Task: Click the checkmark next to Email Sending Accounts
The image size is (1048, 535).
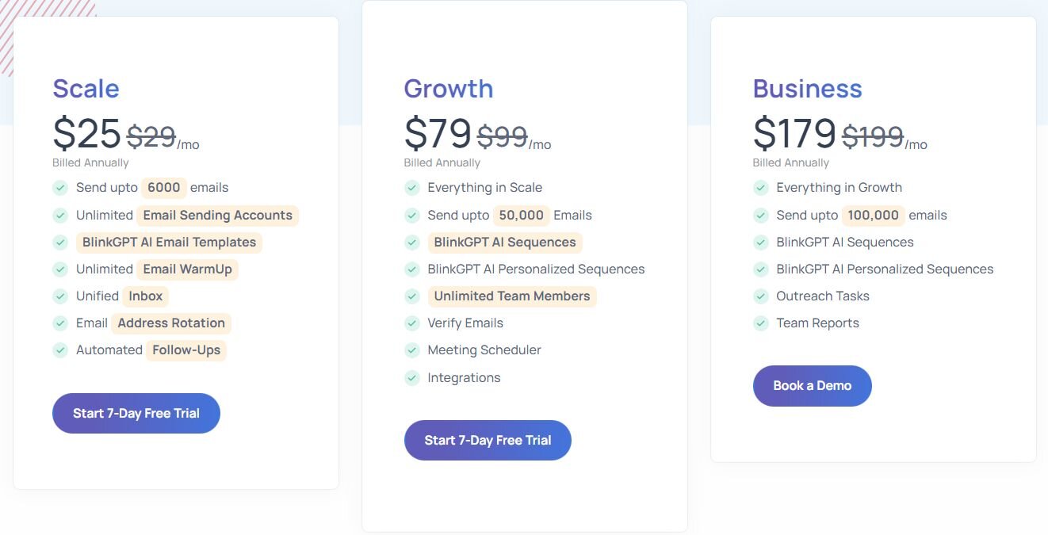Action: [60, 215]
